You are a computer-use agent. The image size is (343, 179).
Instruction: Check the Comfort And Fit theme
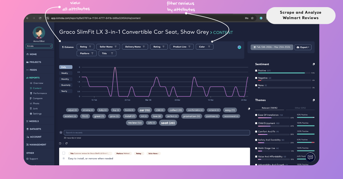(256, 131)
